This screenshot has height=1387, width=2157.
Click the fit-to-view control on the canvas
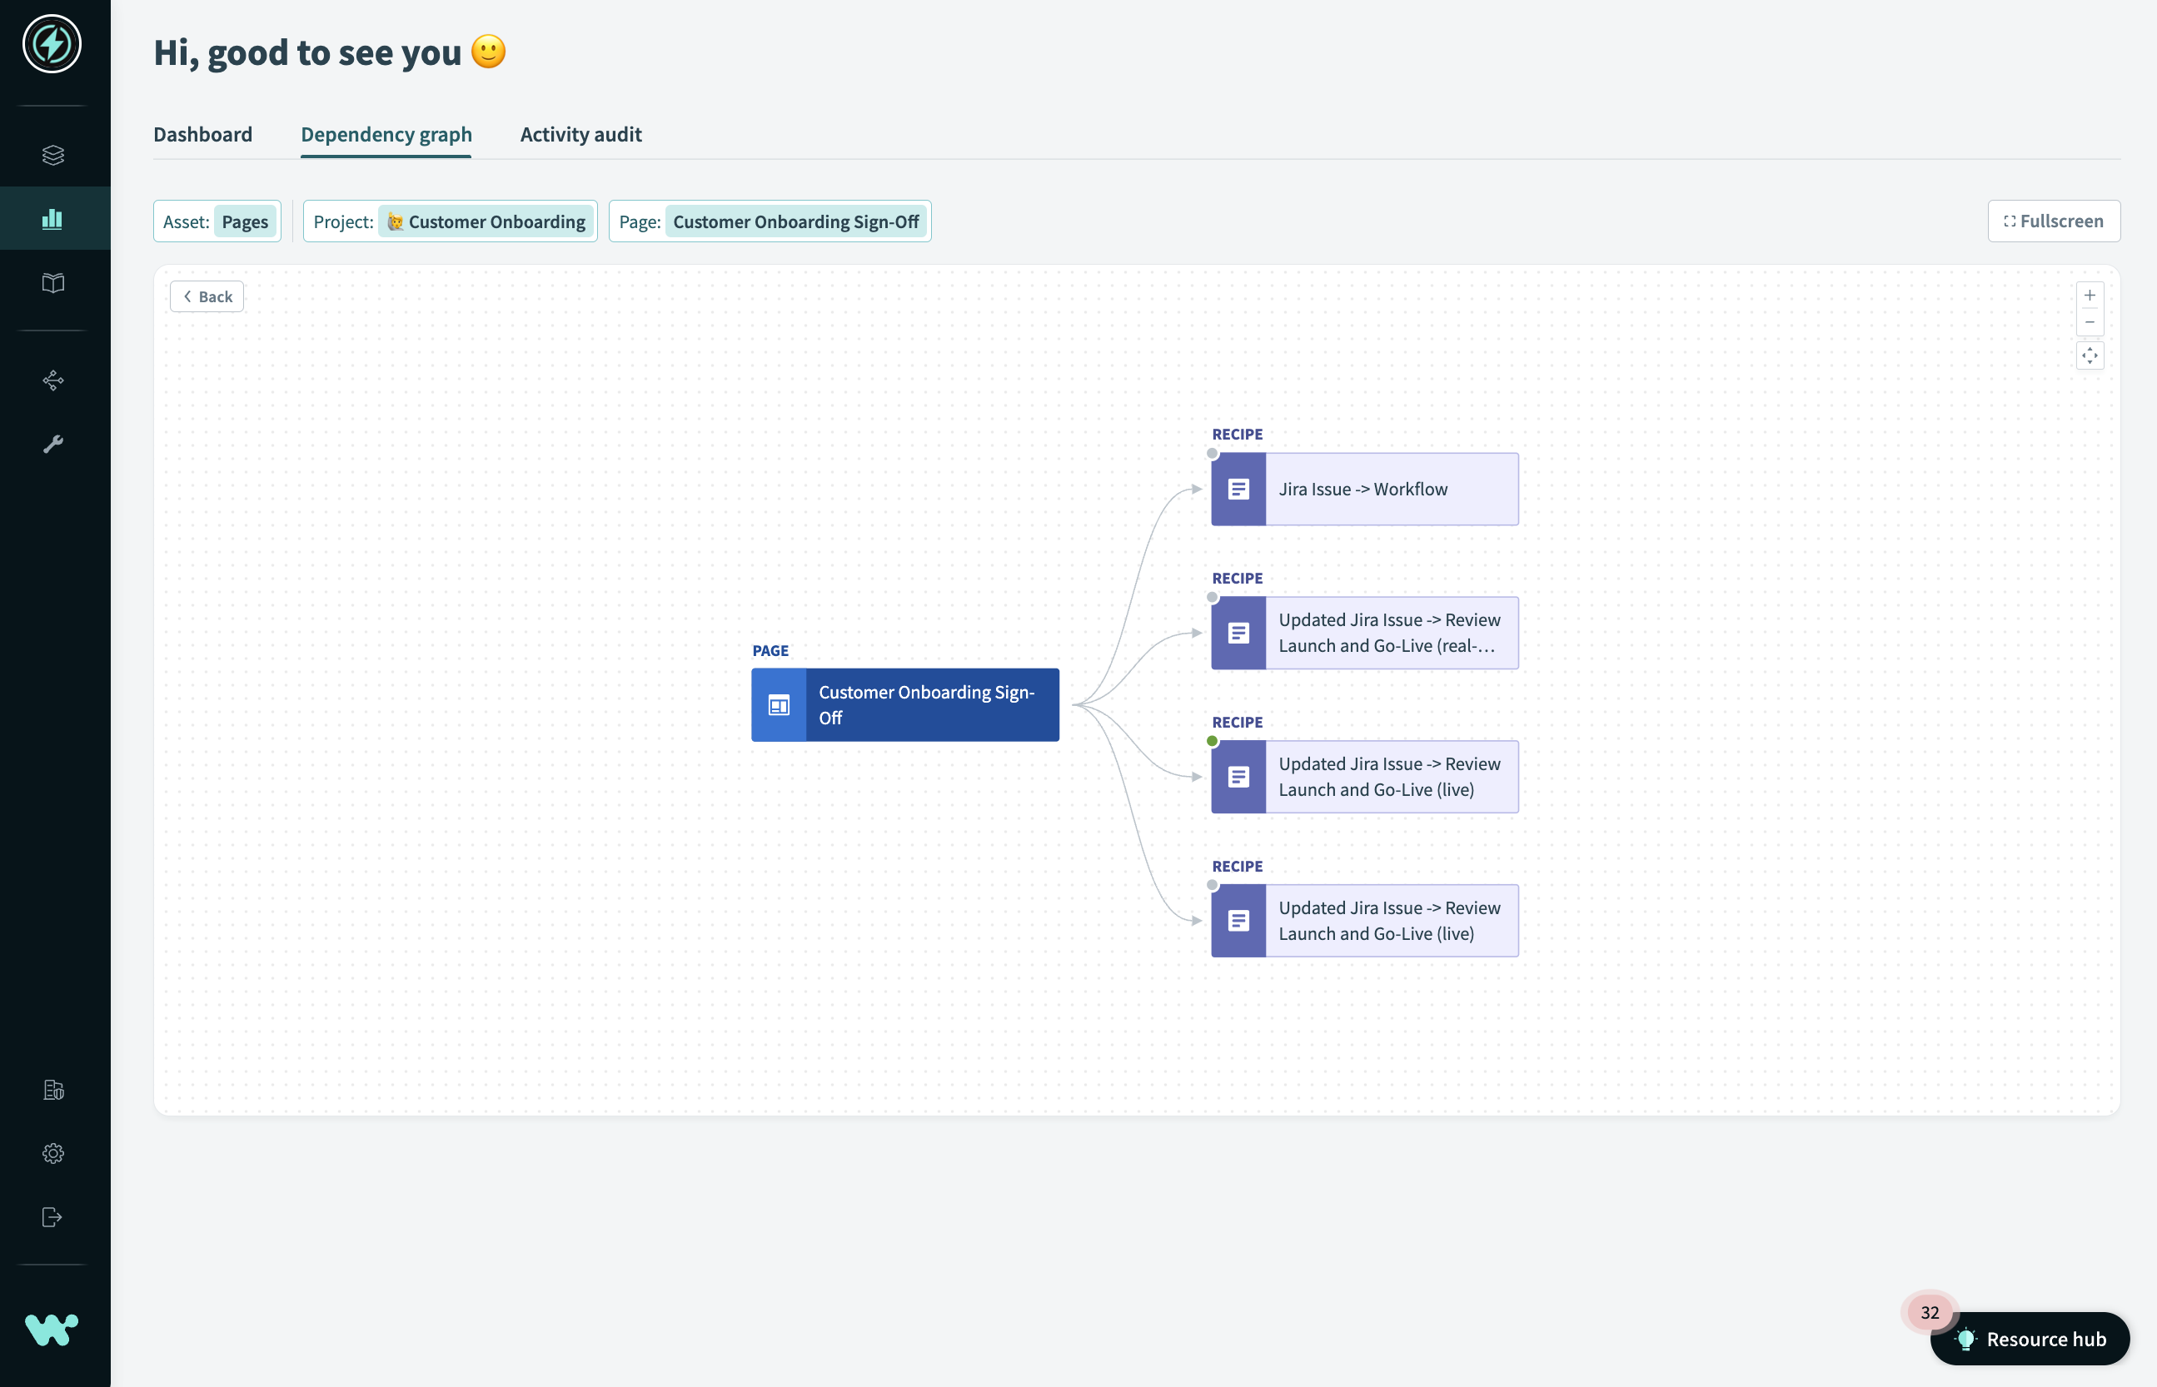pyautogui.click(x=2090, y=355)
